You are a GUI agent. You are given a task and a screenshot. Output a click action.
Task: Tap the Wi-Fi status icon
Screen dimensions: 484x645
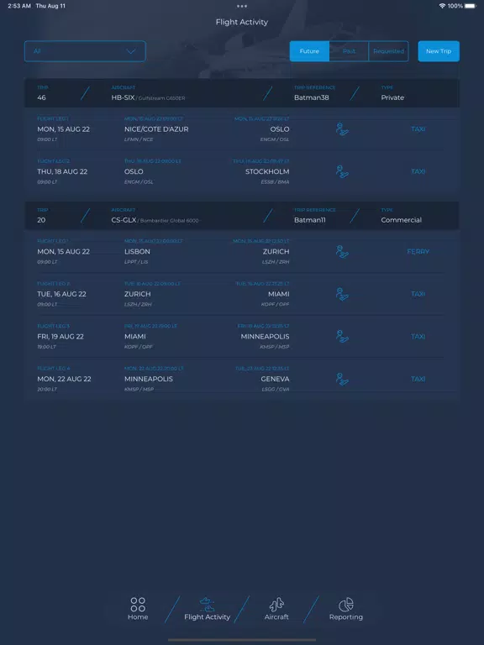442,6
